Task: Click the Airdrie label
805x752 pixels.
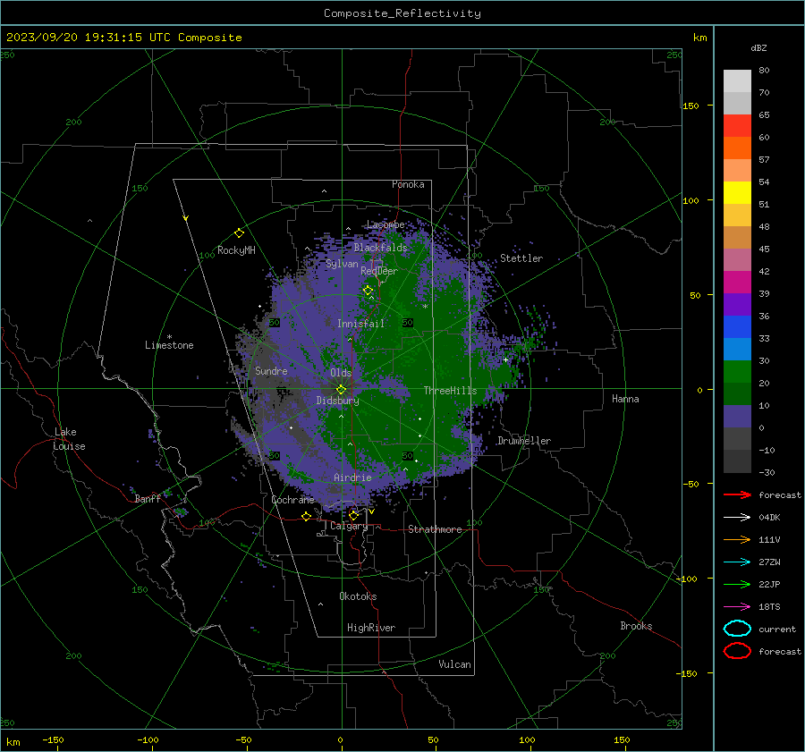Action: tap(352, 477)
